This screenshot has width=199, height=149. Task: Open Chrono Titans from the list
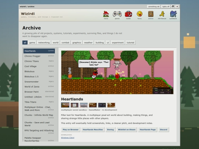pos(39,61)
